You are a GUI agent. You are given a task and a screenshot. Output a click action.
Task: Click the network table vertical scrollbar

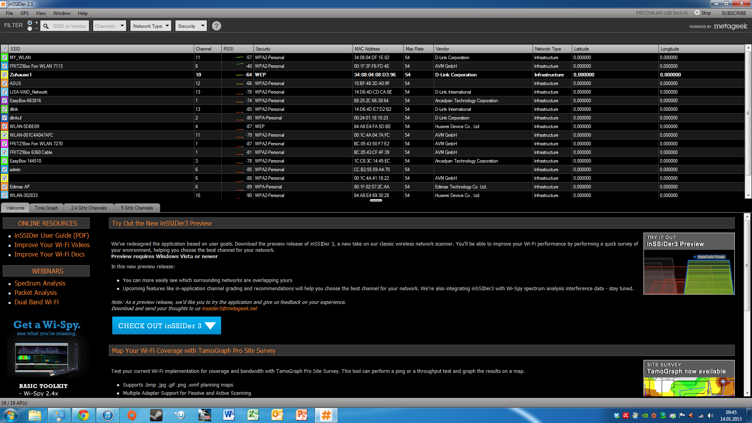748,121
